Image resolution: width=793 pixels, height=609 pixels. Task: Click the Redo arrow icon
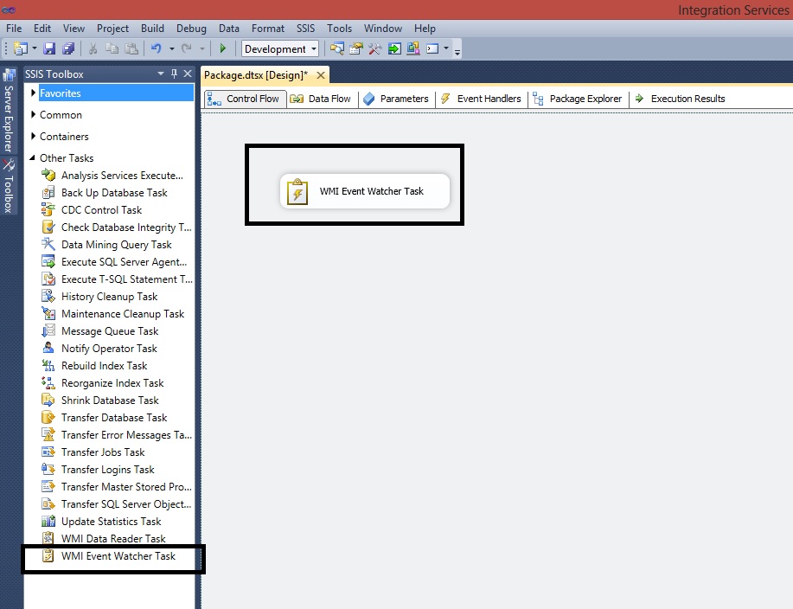(x=187, y=48)
